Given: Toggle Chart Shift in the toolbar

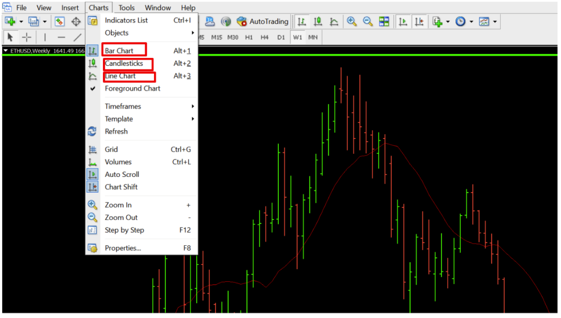Looking at the screenshot, I should click(x=419, y=21).
